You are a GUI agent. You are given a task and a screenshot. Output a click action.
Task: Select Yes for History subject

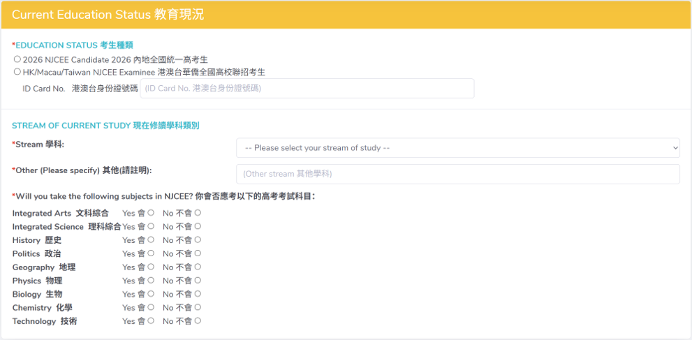pos(151,240)
